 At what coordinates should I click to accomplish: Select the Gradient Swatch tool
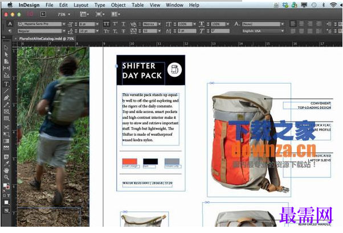pyautogui.click(x=6, y=141)
